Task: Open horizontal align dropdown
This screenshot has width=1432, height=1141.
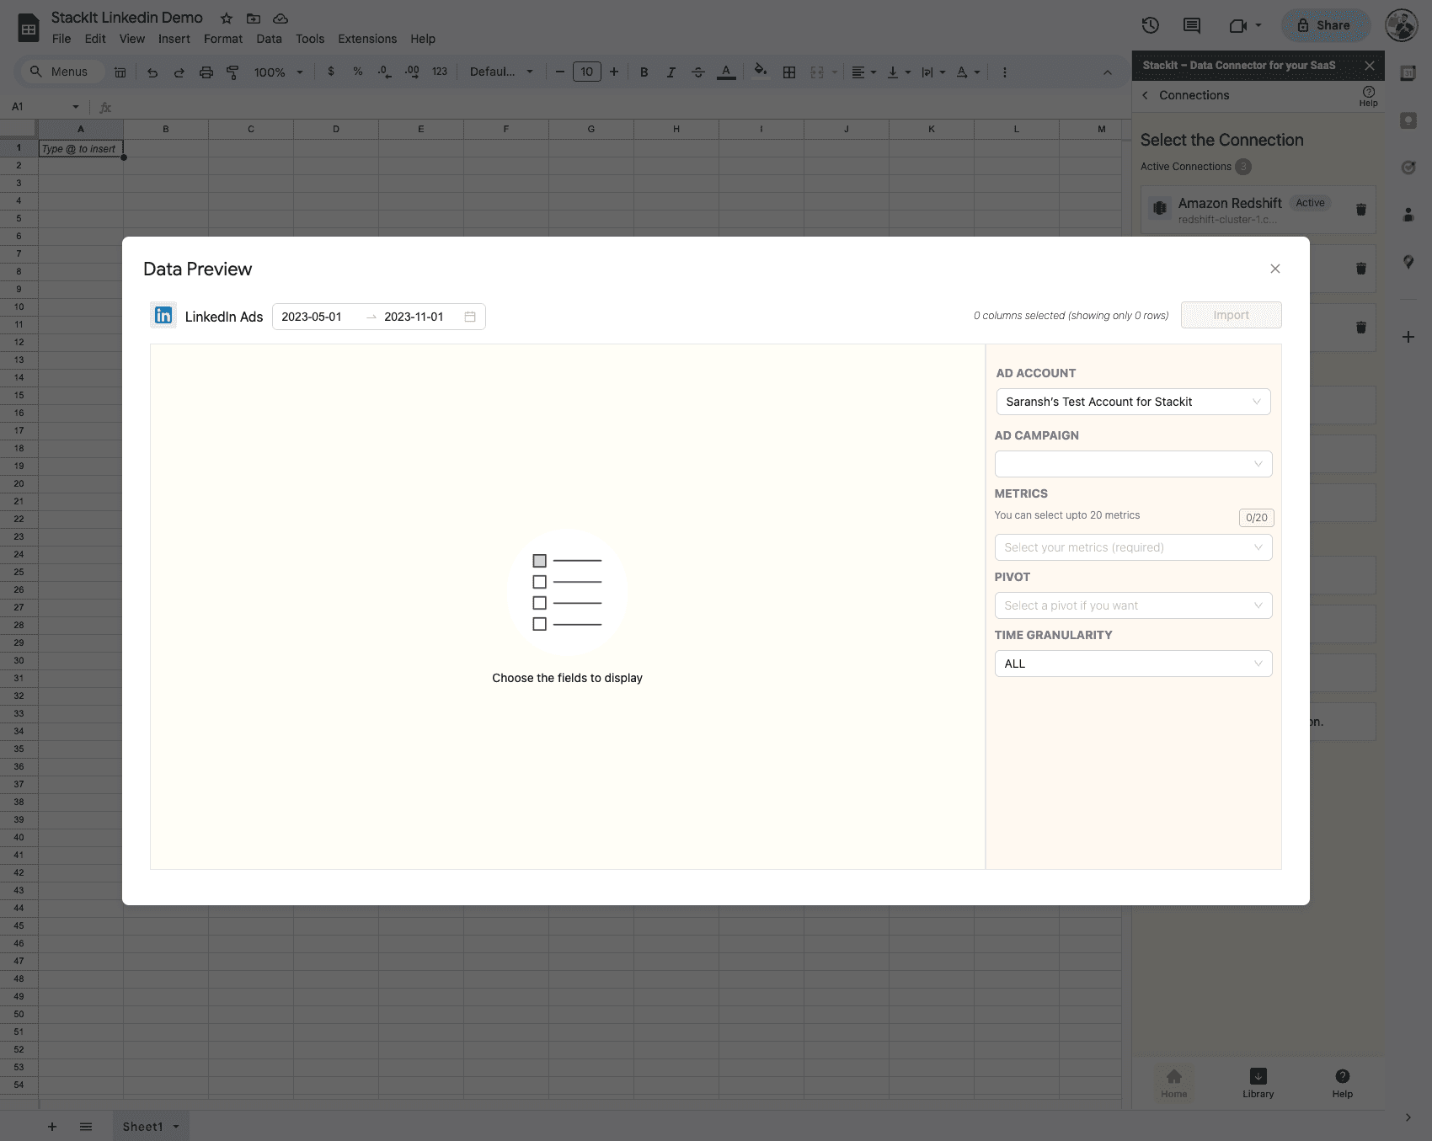Action: pyautogui.click(x=863, y=72)
